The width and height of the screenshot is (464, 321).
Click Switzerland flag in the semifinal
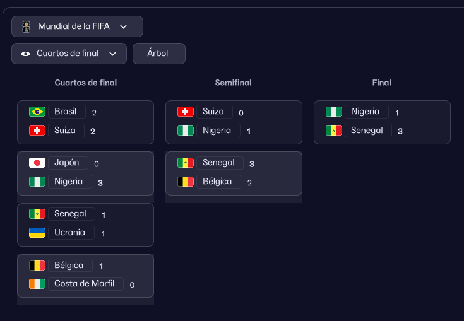(186, 112)
